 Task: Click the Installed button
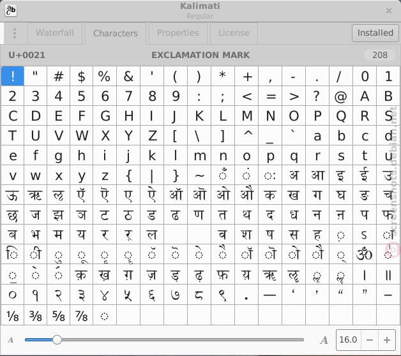(375, 33)
